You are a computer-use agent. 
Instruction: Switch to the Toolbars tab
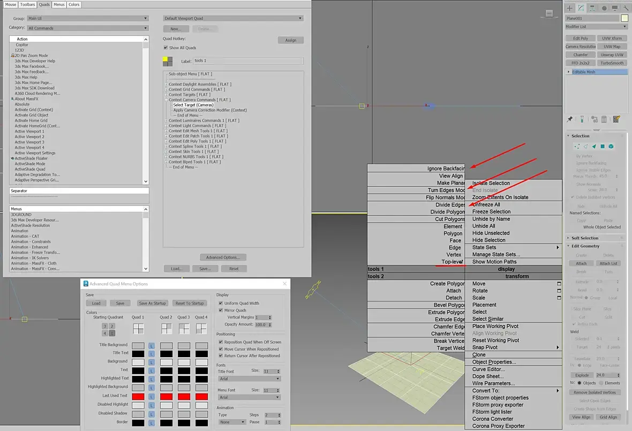point(27,4)
